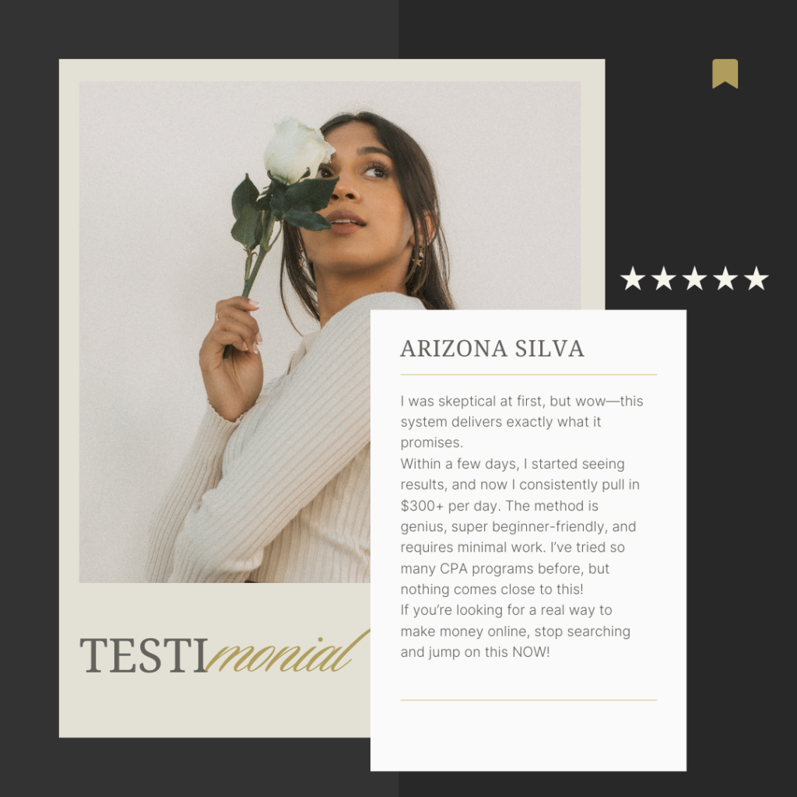Click the gold script 'monial' text
Viewport: 797px width, 797px height.
point(288,653)
